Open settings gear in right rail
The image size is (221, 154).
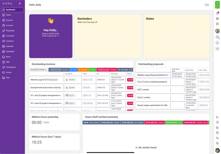pos(217,143)
